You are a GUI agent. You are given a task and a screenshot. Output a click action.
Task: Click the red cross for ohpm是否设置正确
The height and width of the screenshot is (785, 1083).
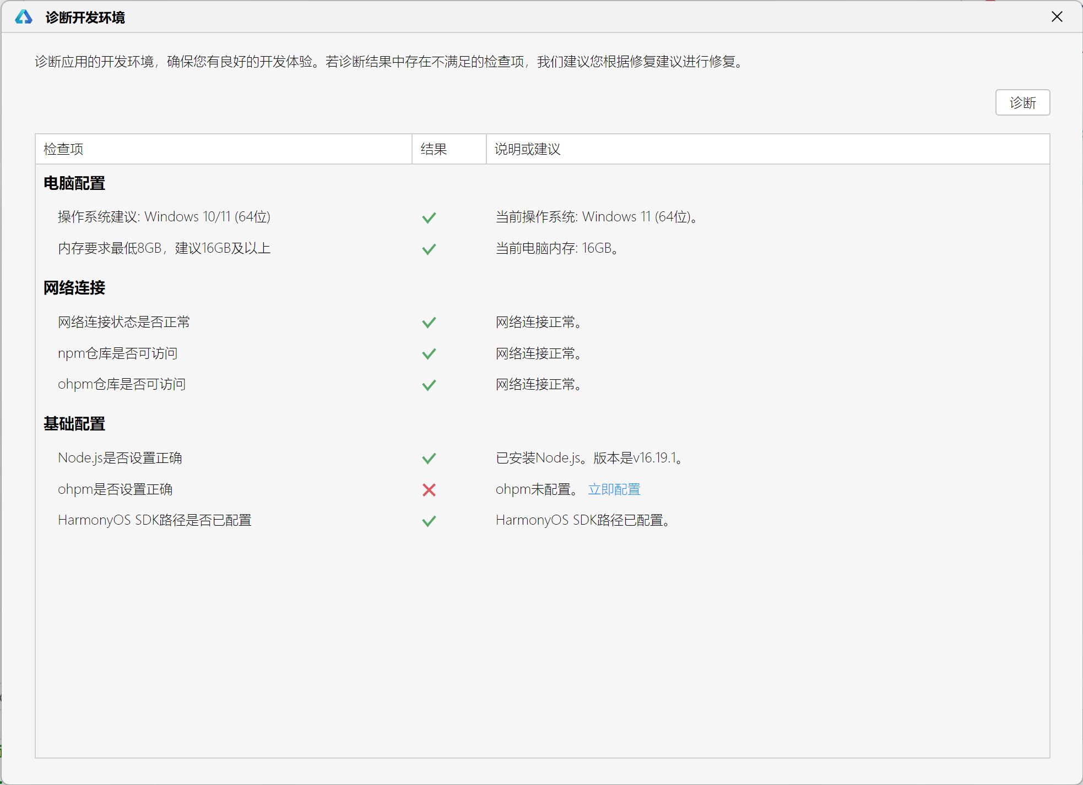click(x=429, y=489)
